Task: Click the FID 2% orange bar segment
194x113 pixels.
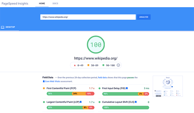Action: [x=141, y=94]
